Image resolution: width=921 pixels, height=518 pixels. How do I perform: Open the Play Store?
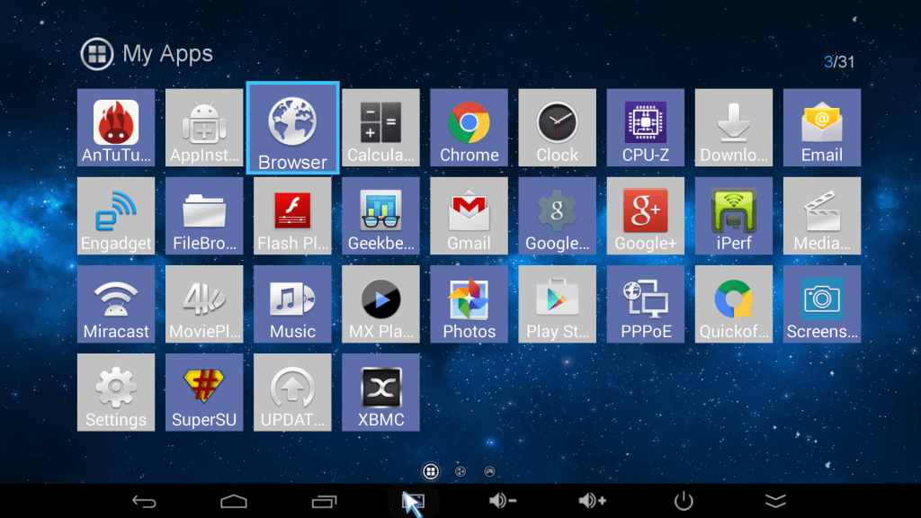[557, 304]
